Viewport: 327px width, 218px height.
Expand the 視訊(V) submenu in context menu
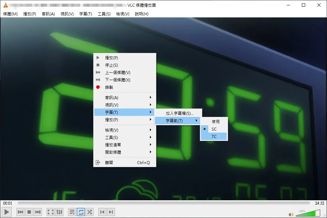click(x=125, y=105)
